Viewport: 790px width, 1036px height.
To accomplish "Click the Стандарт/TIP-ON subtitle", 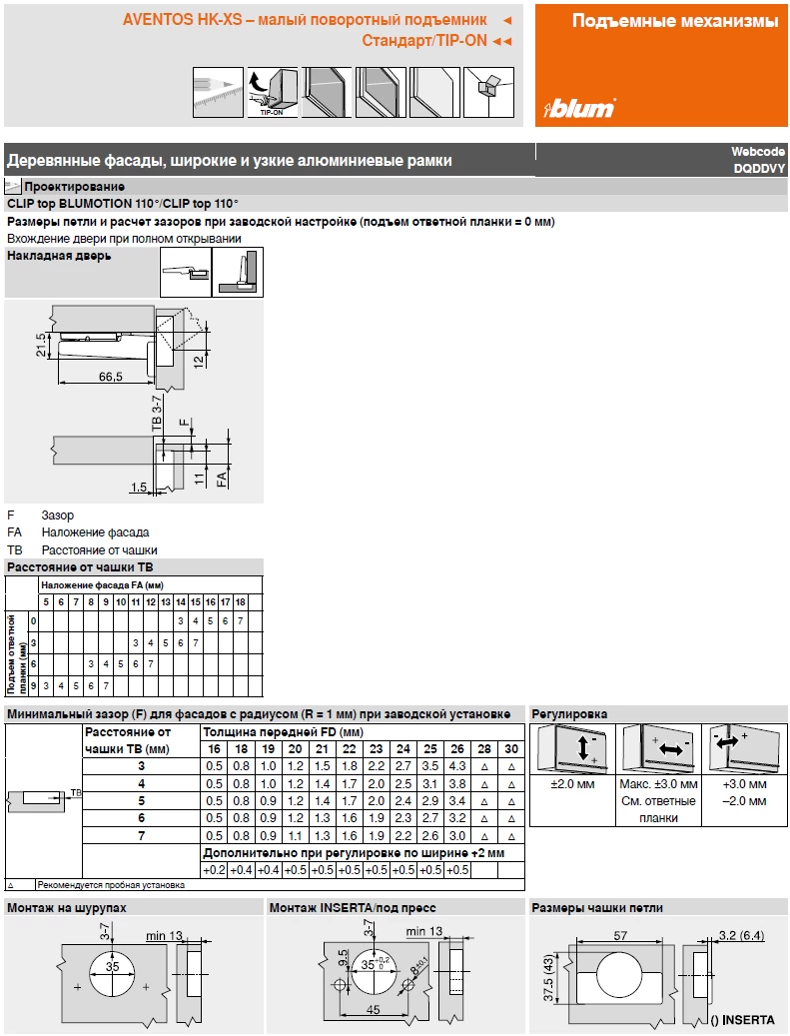I will [424, 41].
